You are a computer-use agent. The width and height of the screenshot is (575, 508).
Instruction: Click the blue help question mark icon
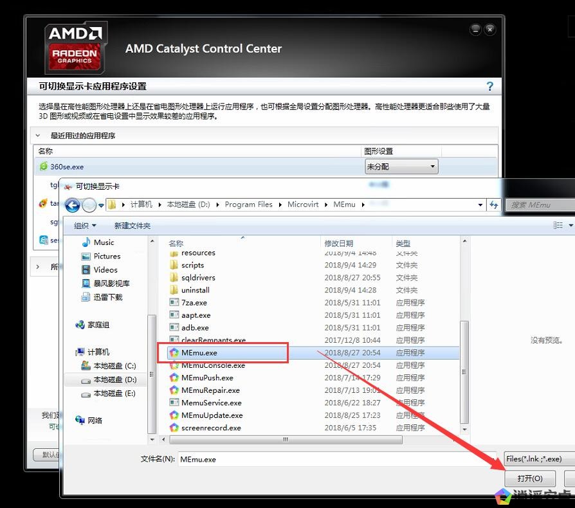[x=489, y=86]
